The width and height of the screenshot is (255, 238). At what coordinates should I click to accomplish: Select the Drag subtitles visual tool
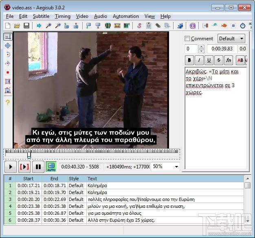[8, 46]
